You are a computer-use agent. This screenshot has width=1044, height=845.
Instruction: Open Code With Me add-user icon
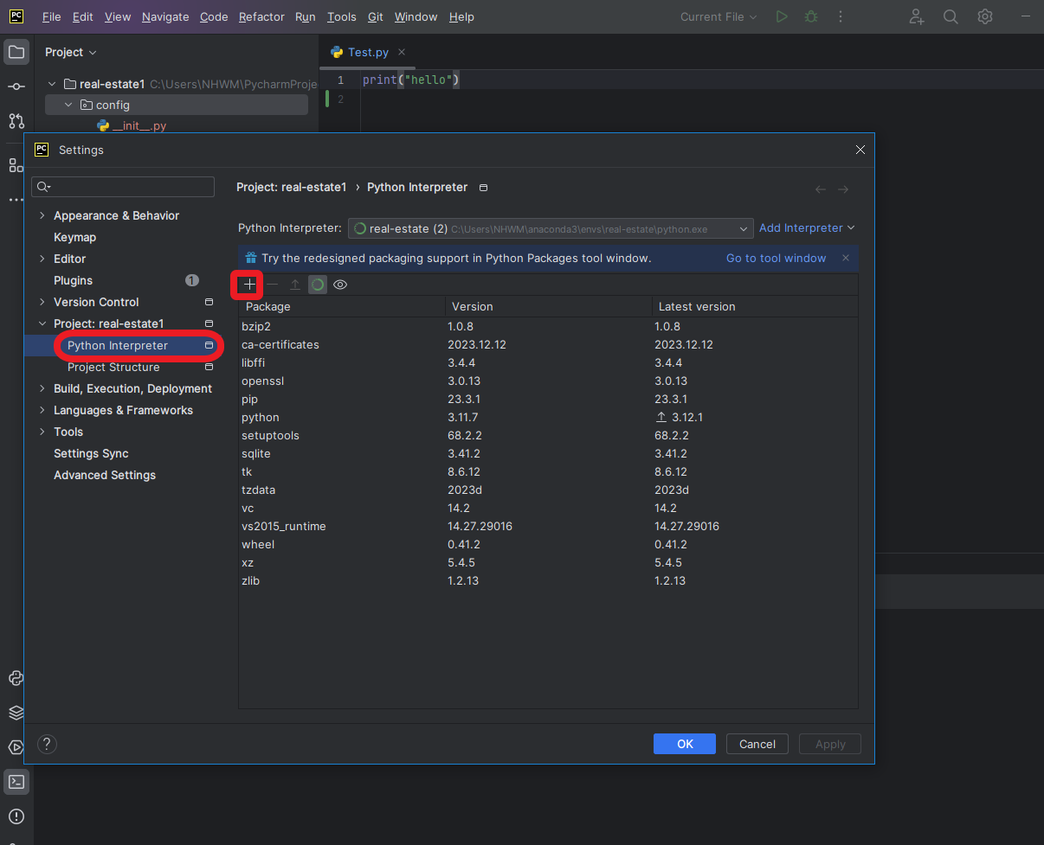pos(917,16)
